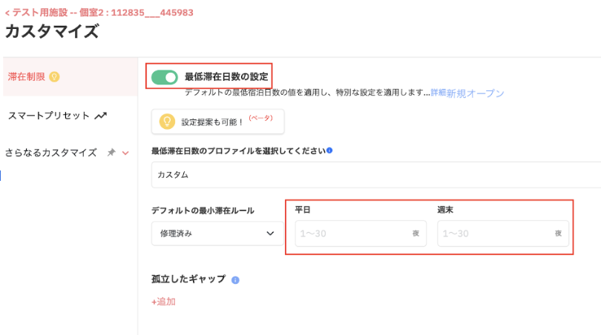Viewport: 601px width, 335px height.
Task: Open the 詳細 link
Action: pos(438,93)
